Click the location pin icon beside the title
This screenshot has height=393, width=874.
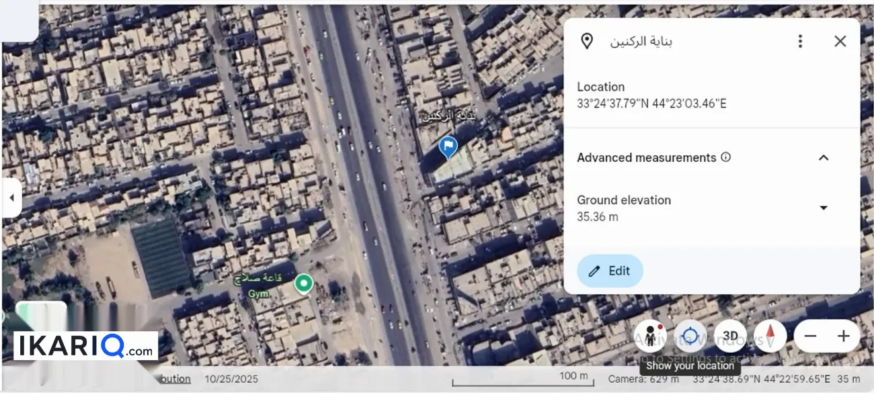tap(587, 41)
